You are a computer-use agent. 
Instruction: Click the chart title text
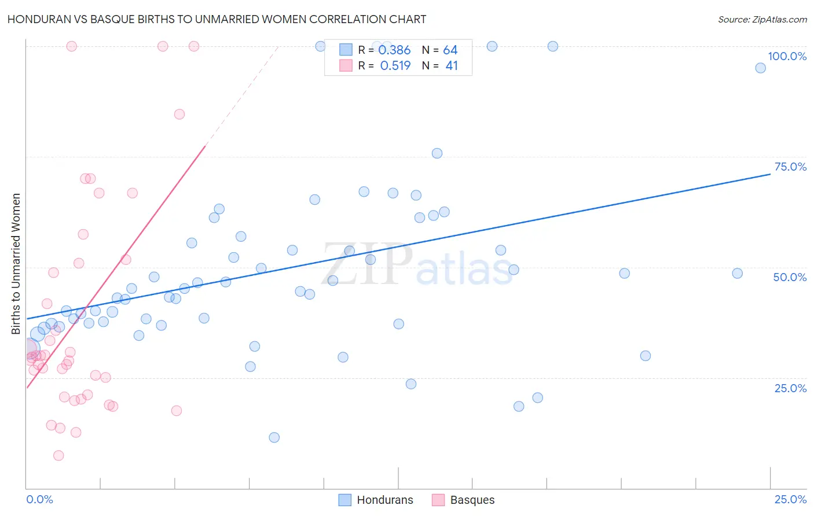[x=217, y=19]
